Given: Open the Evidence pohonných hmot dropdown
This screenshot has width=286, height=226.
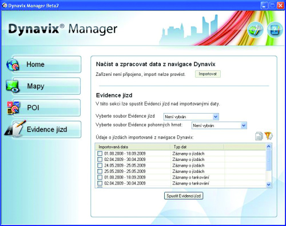Looking at the screenshot, I should click(x=244, y=126).
